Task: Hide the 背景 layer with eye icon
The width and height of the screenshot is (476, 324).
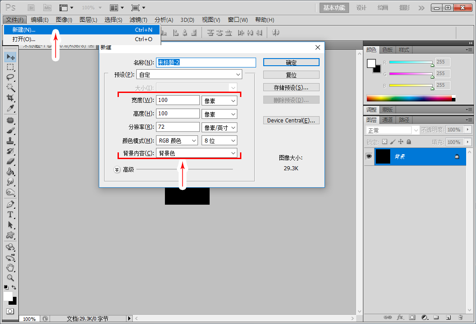Action: coord(369,156)
